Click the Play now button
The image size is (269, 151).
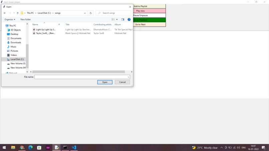(149, 11)
